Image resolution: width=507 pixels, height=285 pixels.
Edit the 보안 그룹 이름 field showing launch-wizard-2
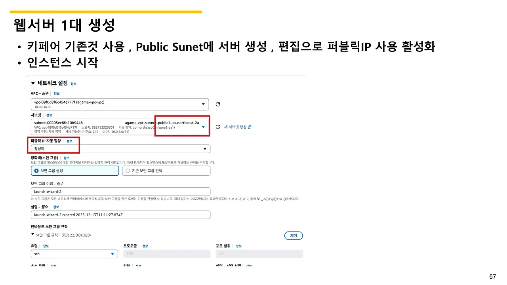119,191
